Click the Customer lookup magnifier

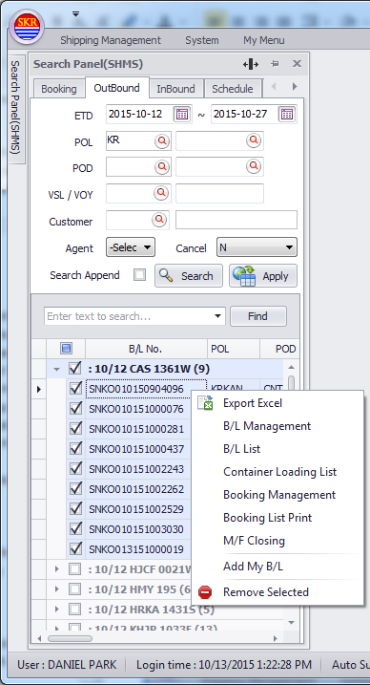tap(159, 220)
